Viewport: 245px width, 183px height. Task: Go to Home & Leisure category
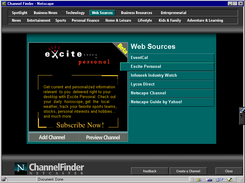pos(118,20)
